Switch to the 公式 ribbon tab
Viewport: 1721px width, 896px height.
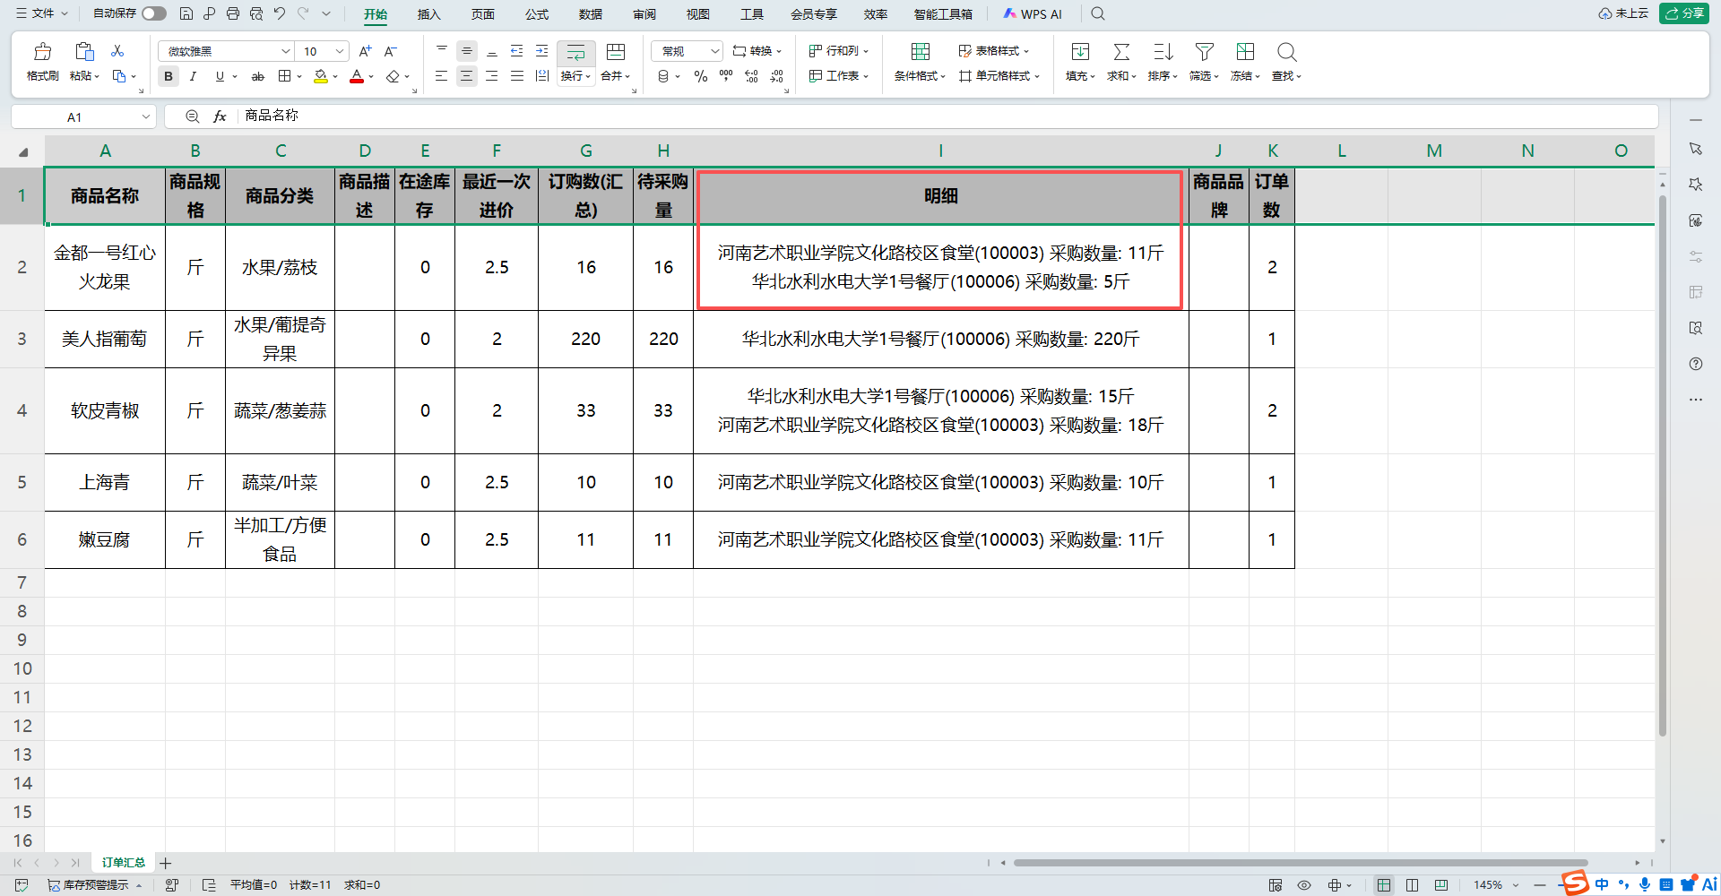tap(537, 13)
